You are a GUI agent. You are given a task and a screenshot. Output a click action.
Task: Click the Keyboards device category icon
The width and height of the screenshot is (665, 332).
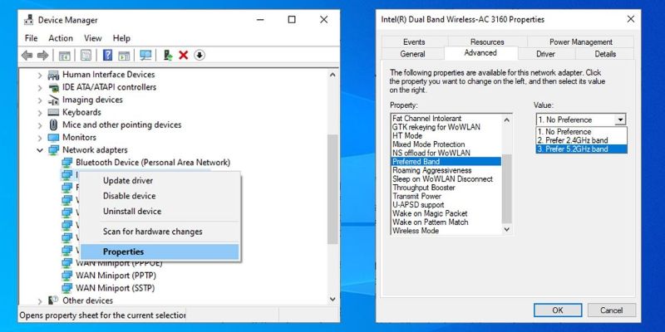tap(53, 112)
